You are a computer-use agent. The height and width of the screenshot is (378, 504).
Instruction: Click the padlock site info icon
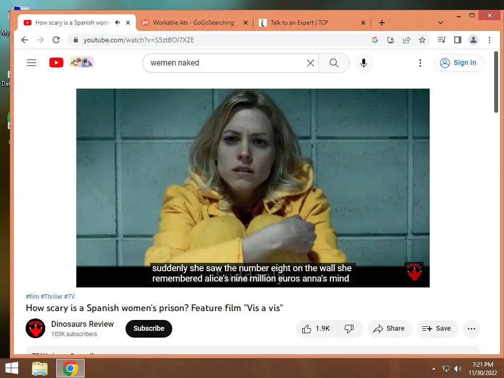[75, 40]
